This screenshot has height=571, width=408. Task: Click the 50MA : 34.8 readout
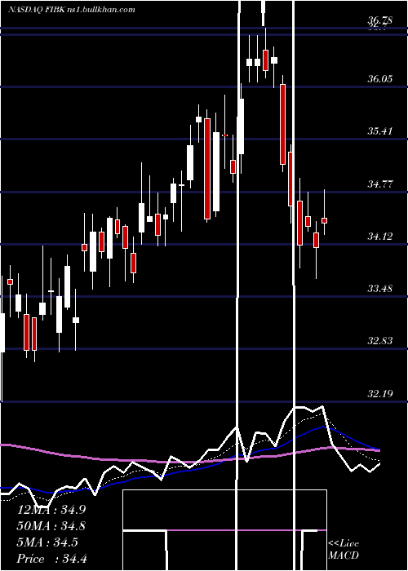pyautogui.click(x=51, y=526)
